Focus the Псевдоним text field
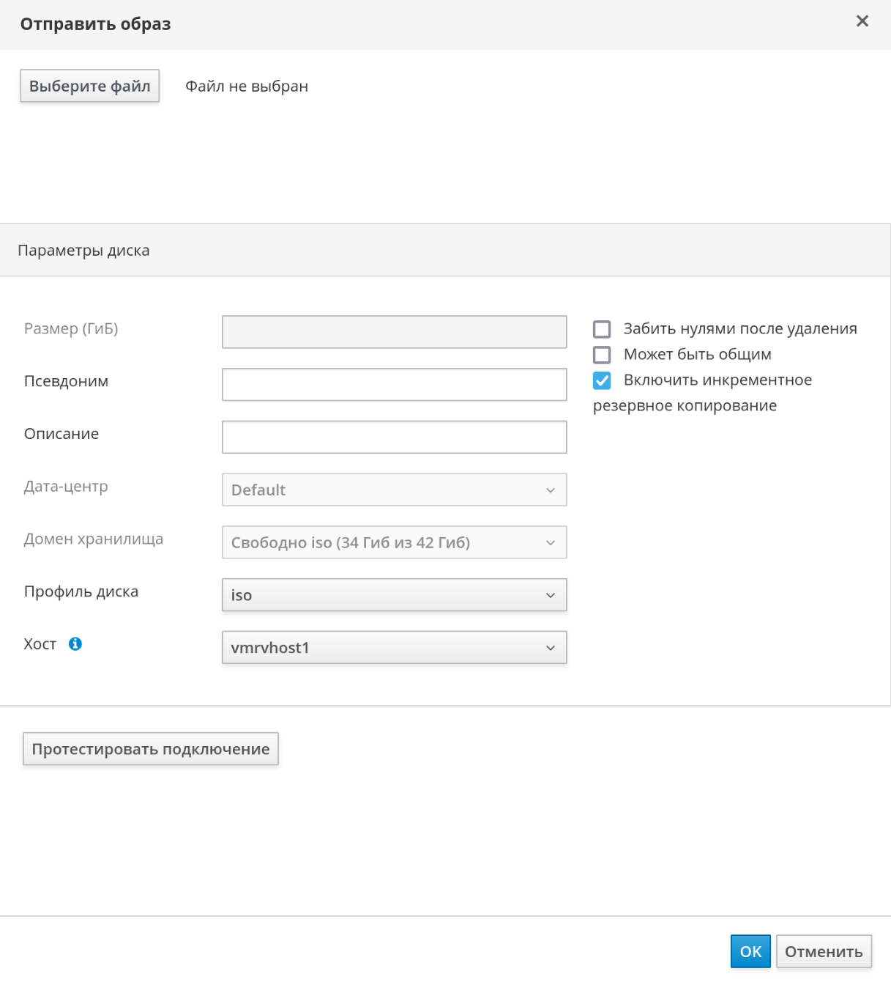 [394, 385]
